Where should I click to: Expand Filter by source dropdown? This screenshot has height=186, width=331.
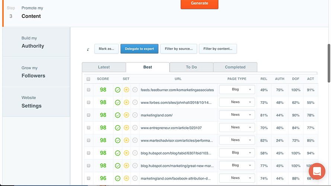(179, 49)
